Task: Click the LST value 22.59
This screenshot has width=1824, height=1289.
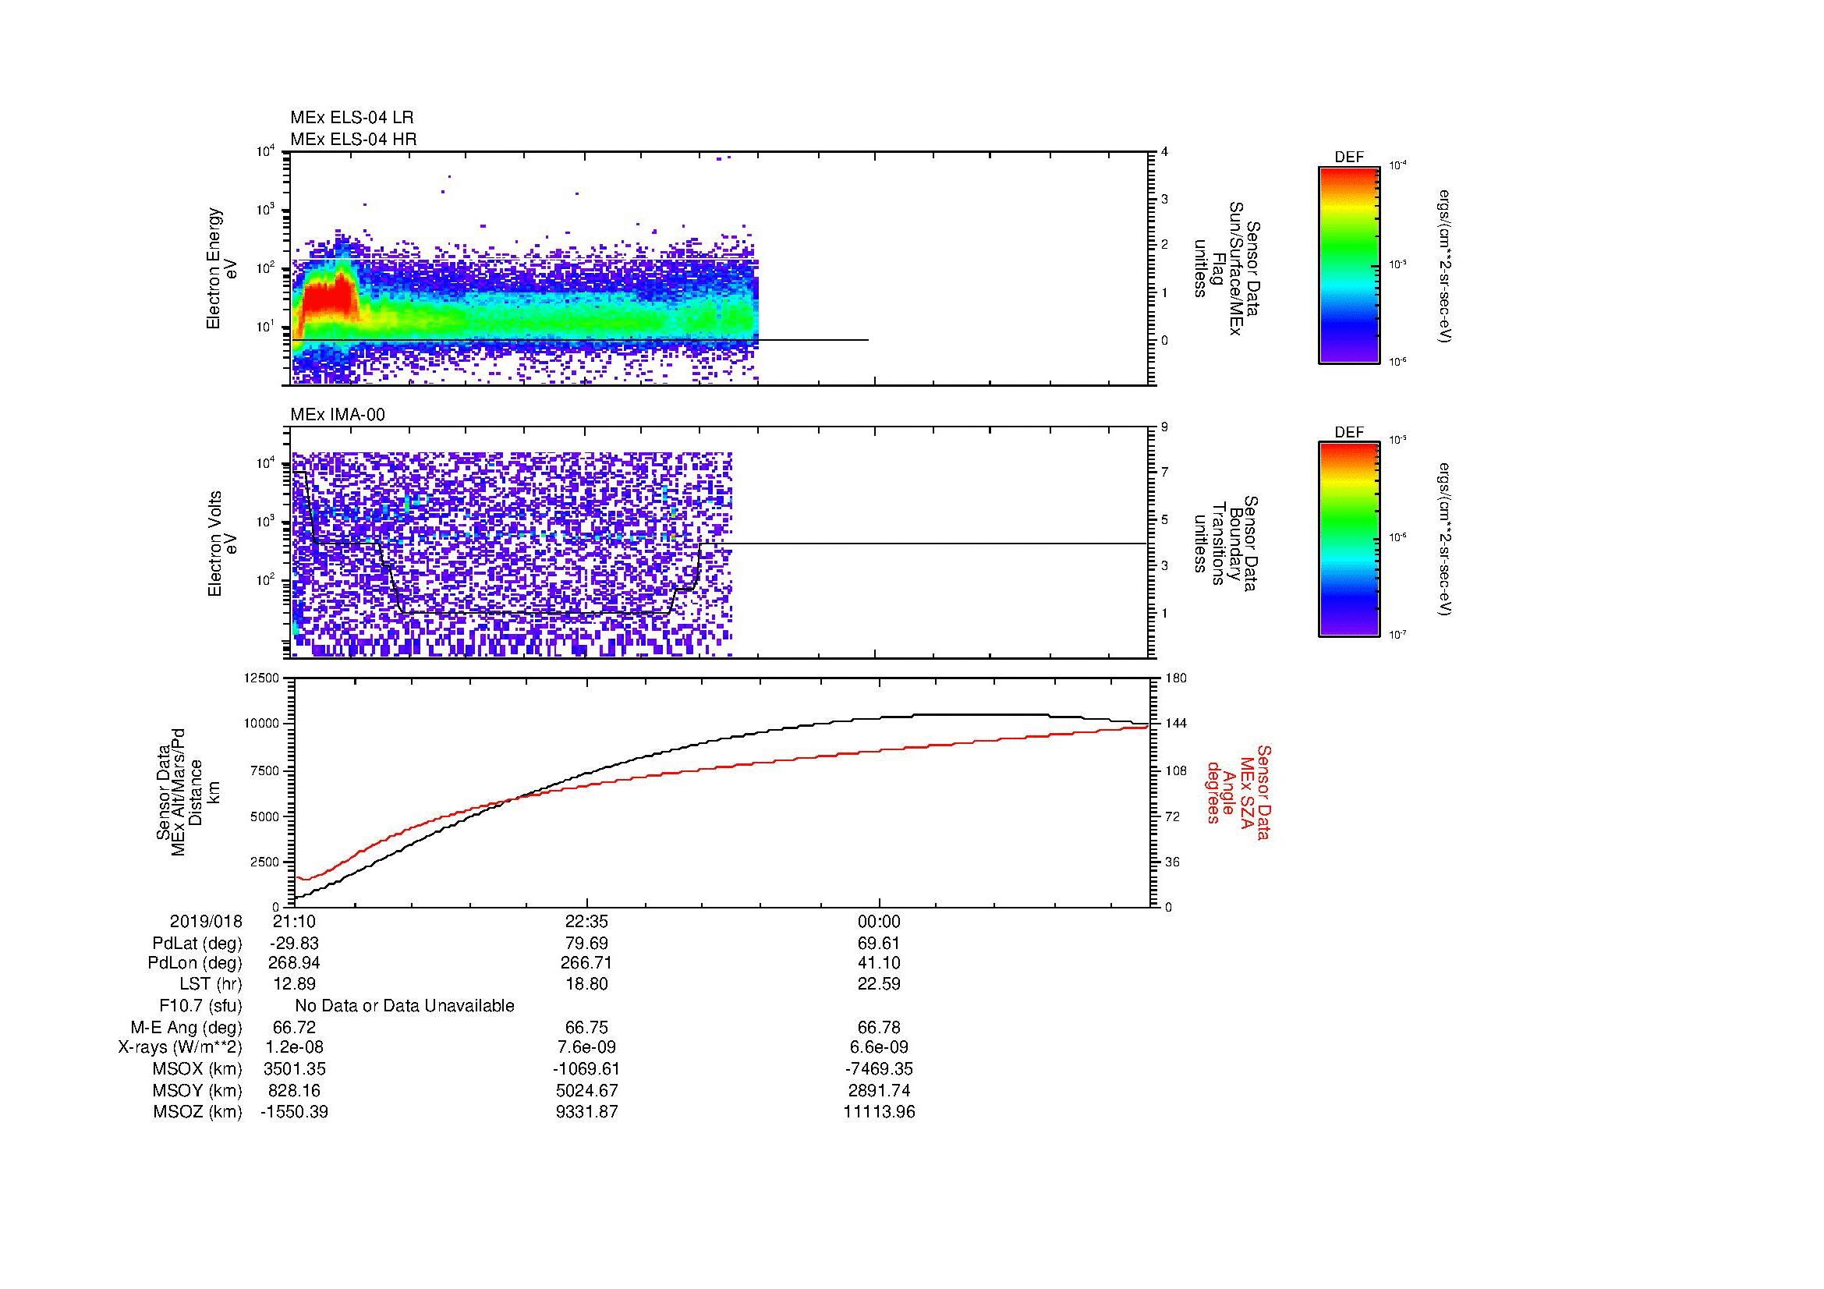Action: click(879, 984)
